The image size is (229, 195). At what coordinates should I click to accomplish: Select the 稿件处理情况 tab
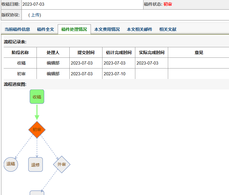(x=74, y=29)
